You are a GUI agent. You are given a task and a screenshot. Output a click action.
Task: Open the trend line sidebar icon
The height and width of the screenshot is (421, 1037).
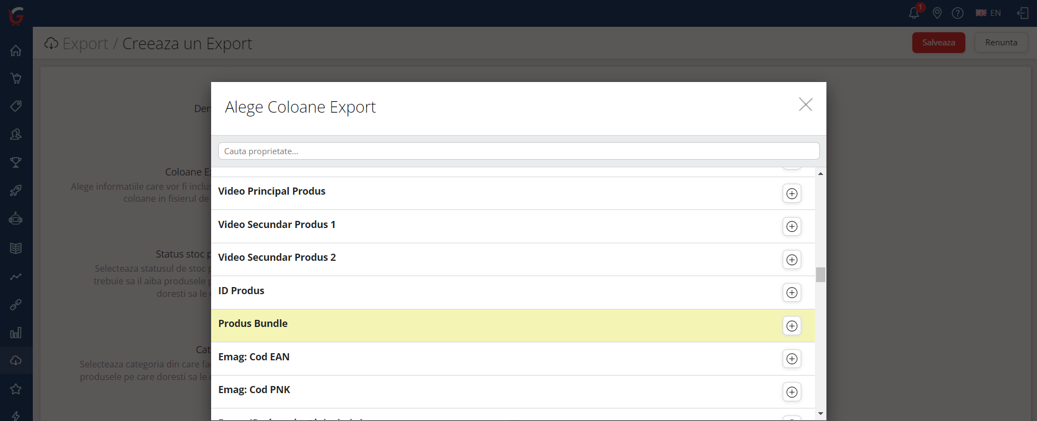[x=16, y=276]
